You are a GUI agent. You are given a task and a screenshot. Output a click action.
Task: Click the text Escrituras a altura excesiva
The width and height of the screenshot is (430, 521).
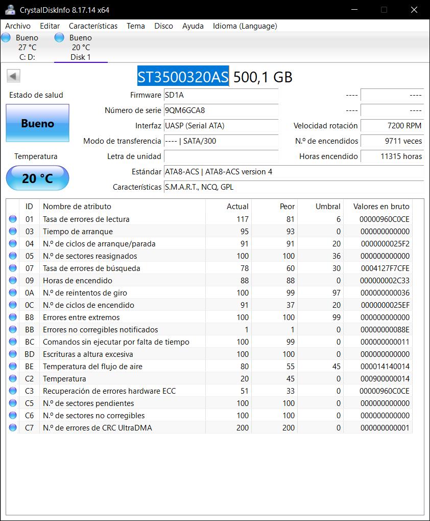pos(88,354)
